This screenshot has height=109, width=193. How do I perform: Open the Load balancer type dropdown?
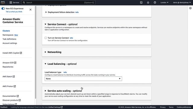83,79
